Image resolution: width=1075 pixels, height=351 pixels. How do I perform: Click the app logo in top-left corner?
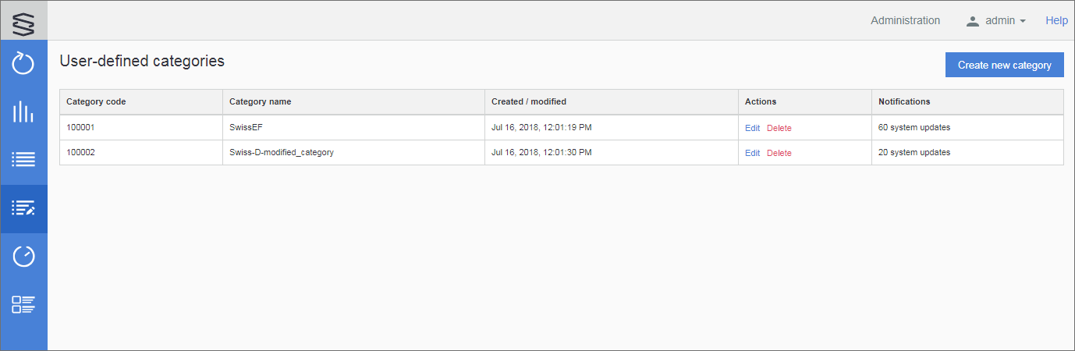pos(23,21)
